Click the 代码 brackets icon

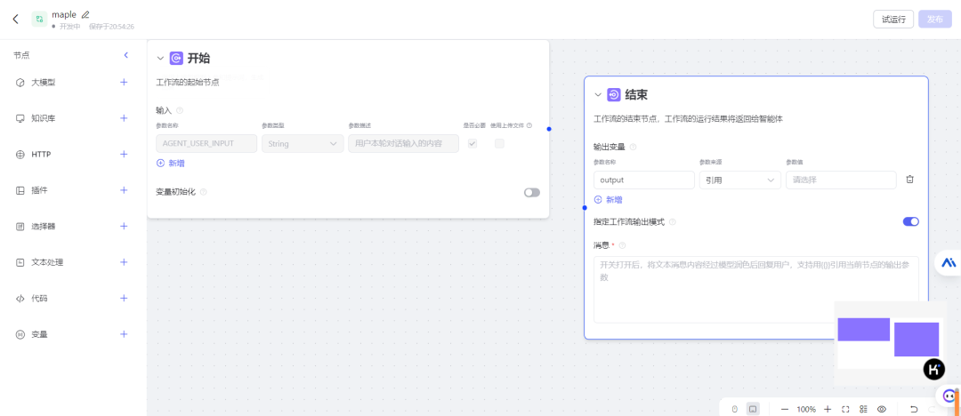tap(20, 299)
